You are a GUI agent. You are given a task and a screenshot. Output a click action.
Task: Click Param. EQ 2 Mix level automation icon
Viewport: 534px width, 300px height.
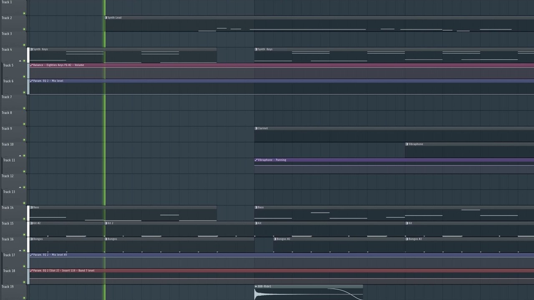click(x=31, y=81)
